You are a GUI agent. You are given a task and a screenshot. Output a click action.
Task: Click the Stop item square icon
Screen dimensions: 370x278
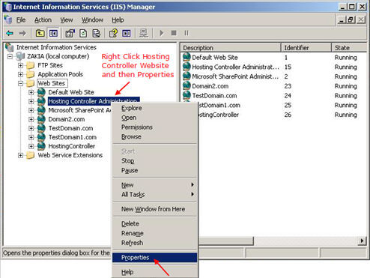pyautogui.click(x=174, y=33)
